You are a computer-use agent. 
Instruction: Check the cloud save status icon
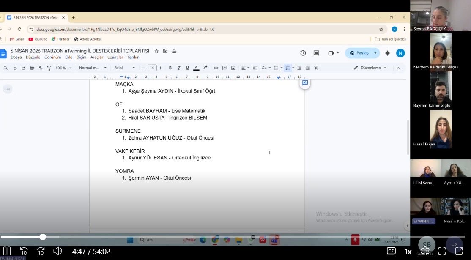tap(174, 51)
